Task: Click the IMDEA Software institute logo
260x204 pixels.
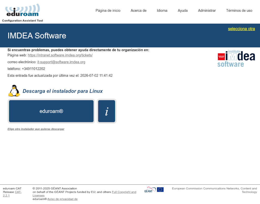Action: tap(236, 59)
